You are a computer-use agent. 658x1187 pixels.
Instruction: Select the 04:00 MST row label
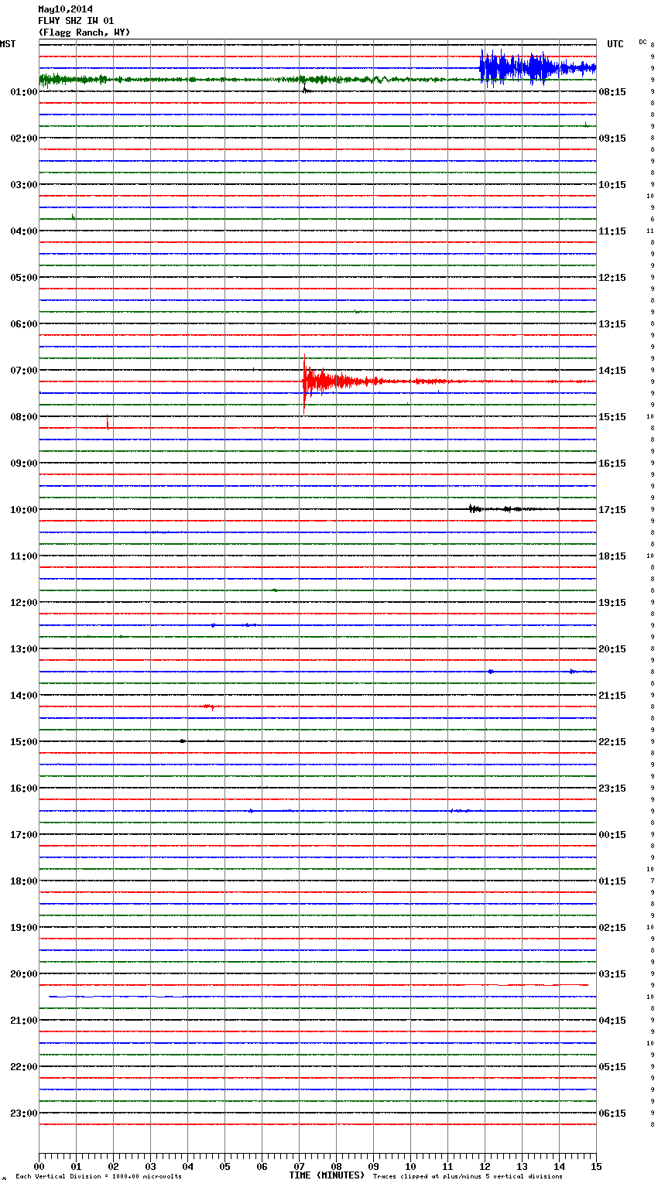click(23, 231)
